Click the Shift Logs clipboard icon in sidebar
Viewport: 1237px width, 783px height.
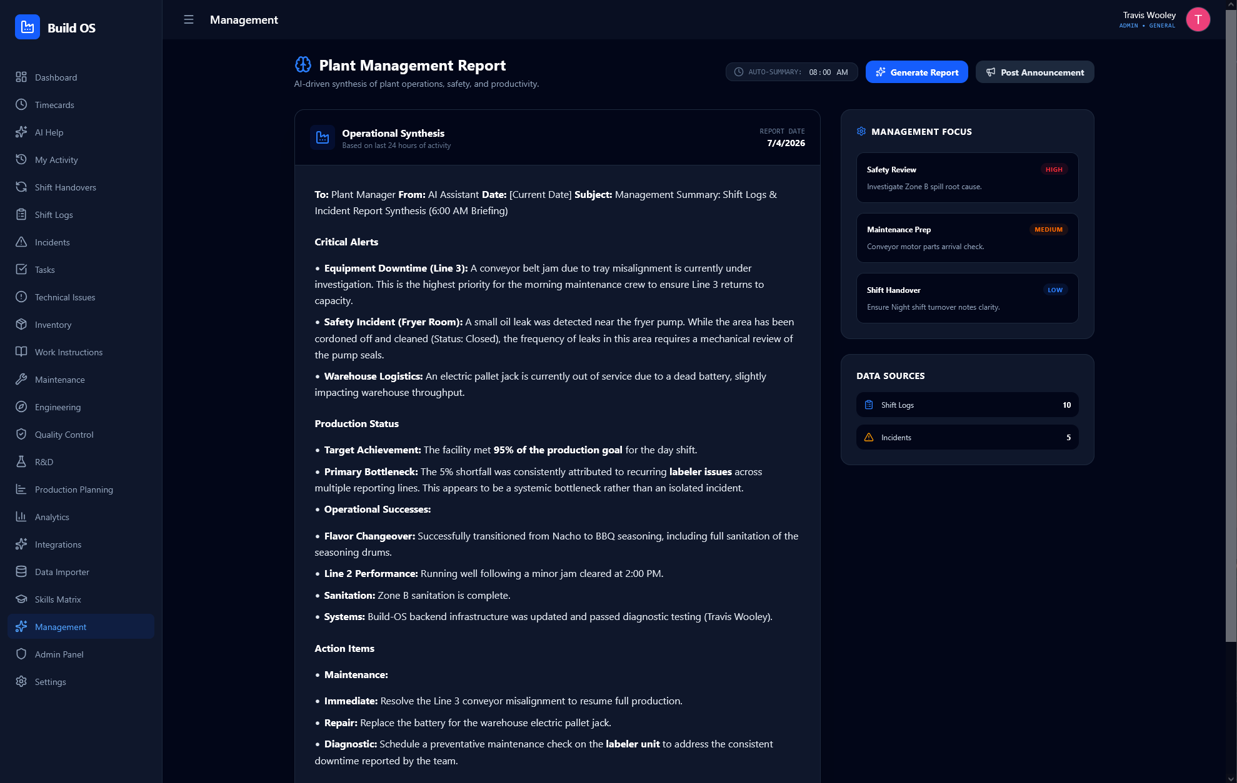coord(21,214)
